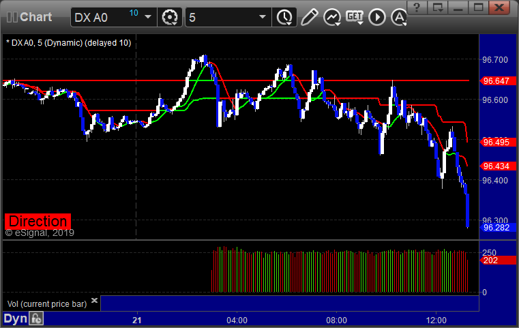Click the pop-out window icon
Screen dimensions: 519x328
tap(438, 8)
